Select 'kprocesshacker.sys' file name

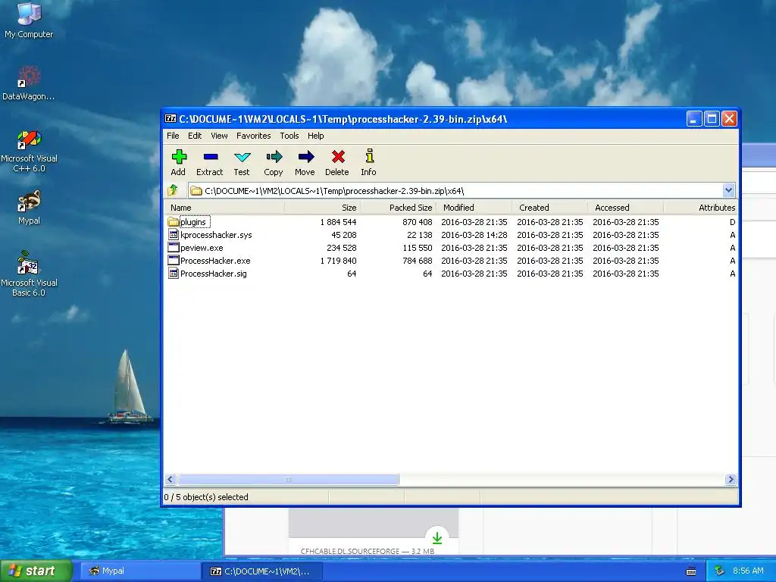click(x=216, y=235)
